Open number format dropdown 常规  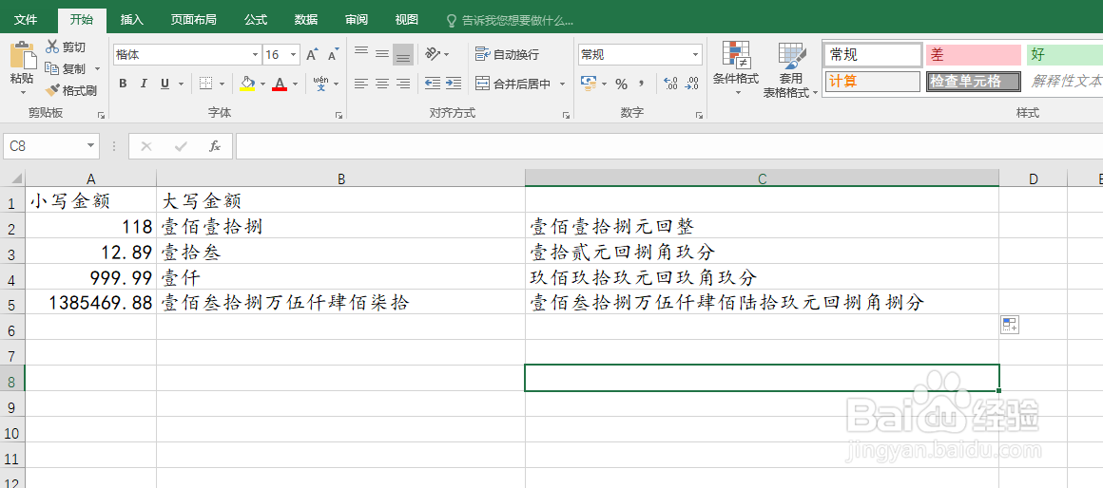pyautogui.click(x=696, y=54)
